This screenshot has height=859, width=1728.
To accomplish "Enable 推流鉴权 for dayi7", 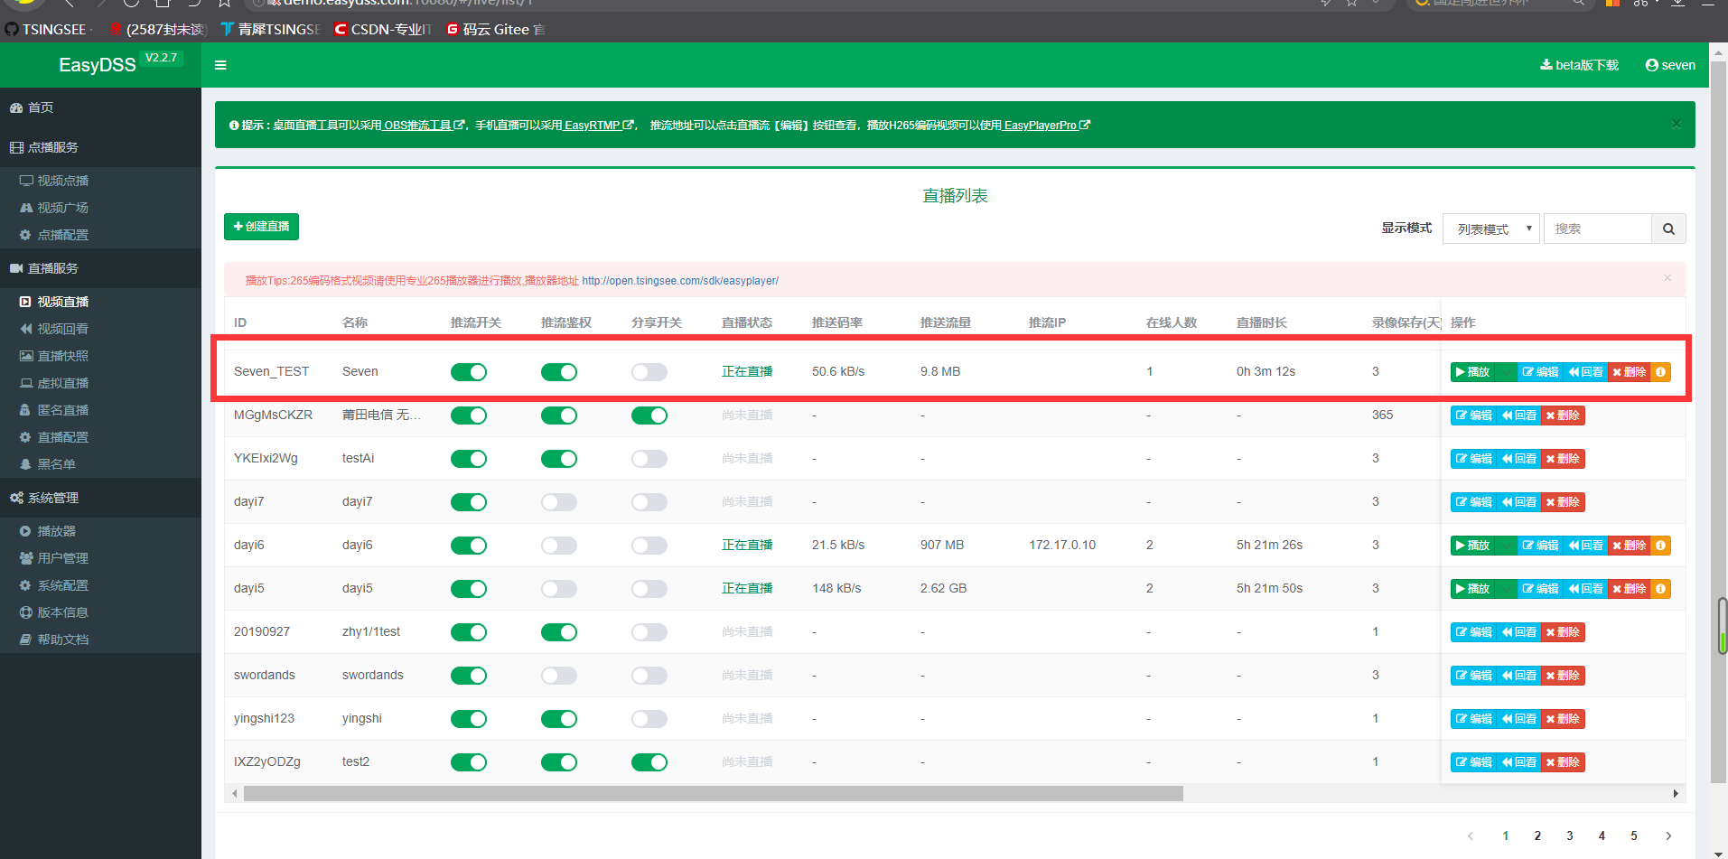I will click(559, 502).
